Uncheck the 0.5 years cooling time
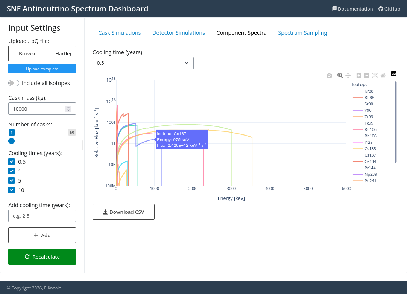 click(x=11, y=162)
